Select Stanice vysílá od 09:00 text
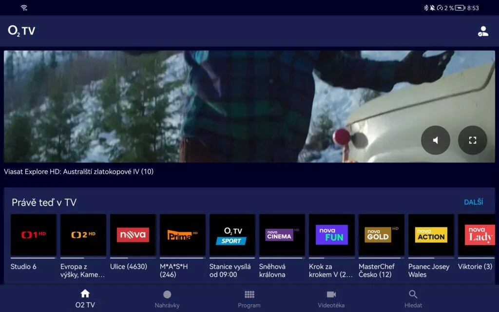The height and width of the screenshot is (312, 499). (230, 271)
